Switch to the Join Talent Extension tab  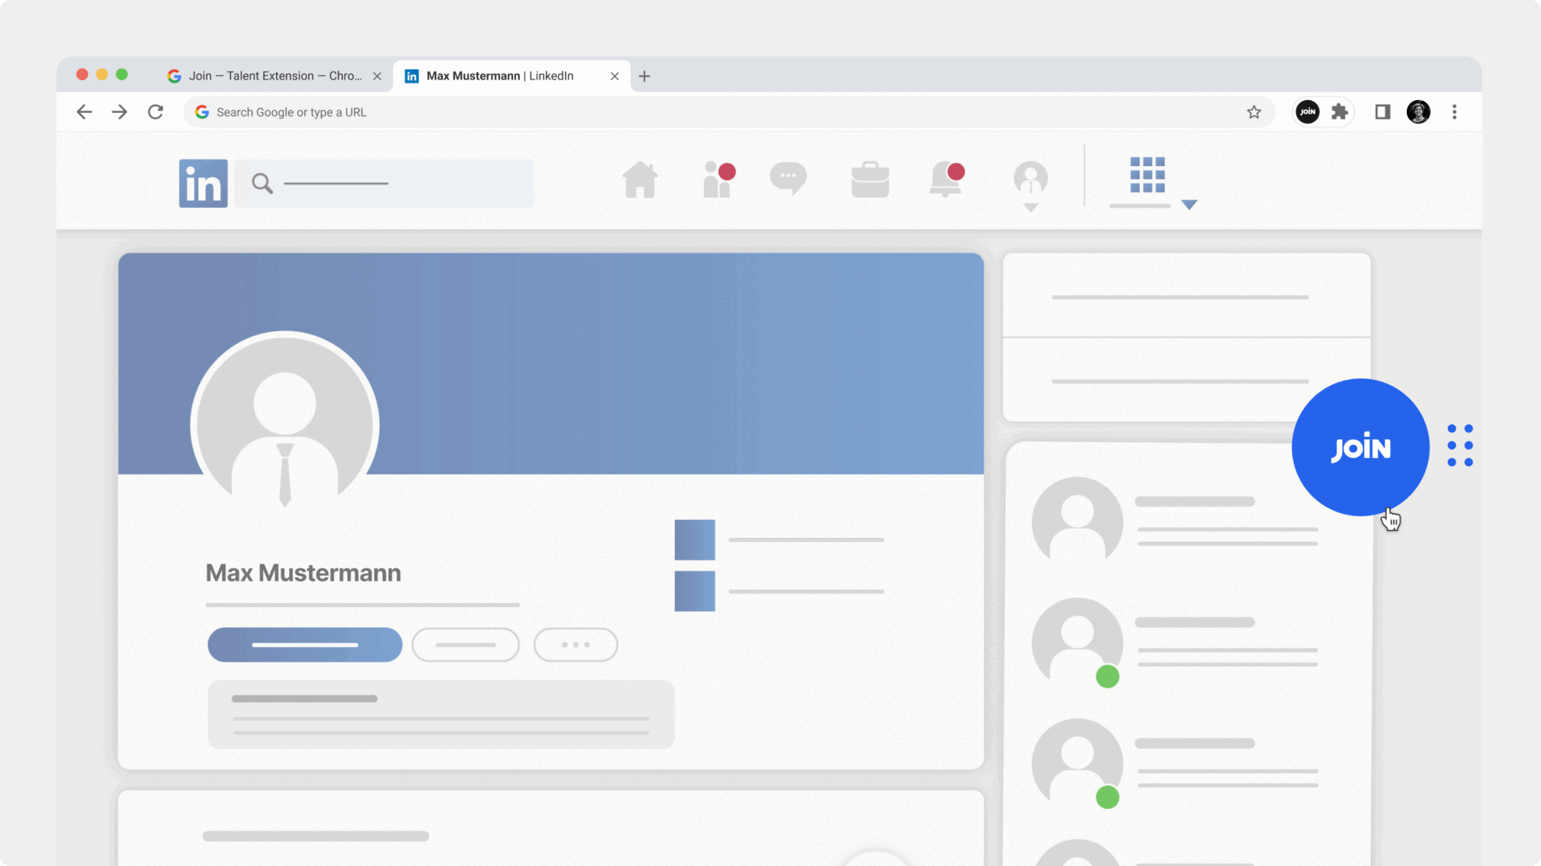click(x=274, y=76)
